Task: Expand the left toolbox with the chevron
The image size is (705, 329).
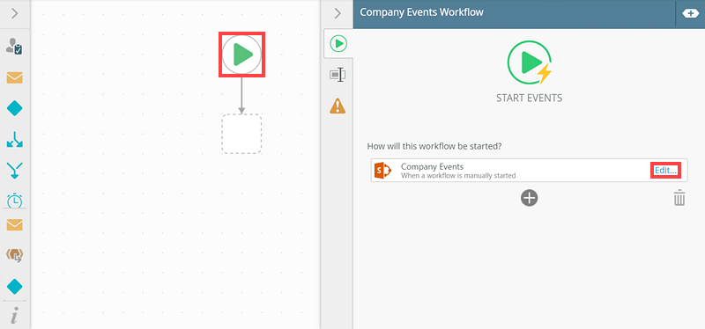Action: [14, 13]
